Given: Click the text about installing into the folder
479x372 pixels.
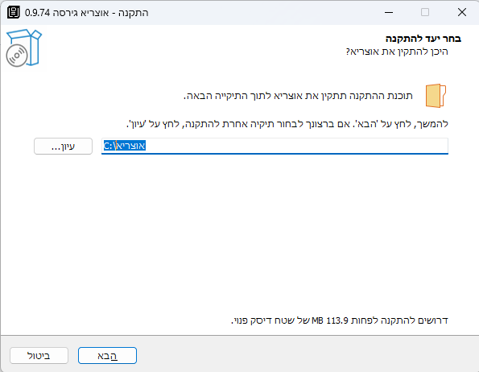Looking at the screenshot, I should [298, 96].
